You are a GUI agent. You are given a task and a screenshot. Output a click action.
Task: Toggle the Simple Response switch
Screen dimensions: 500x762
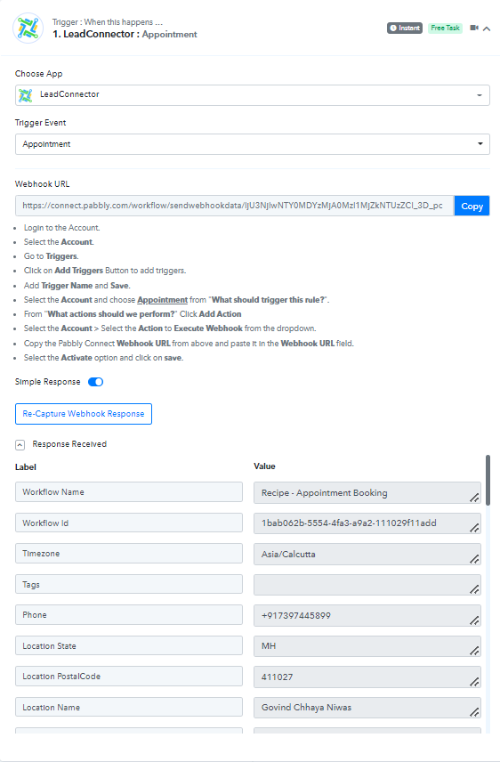[x=96, y=382]
